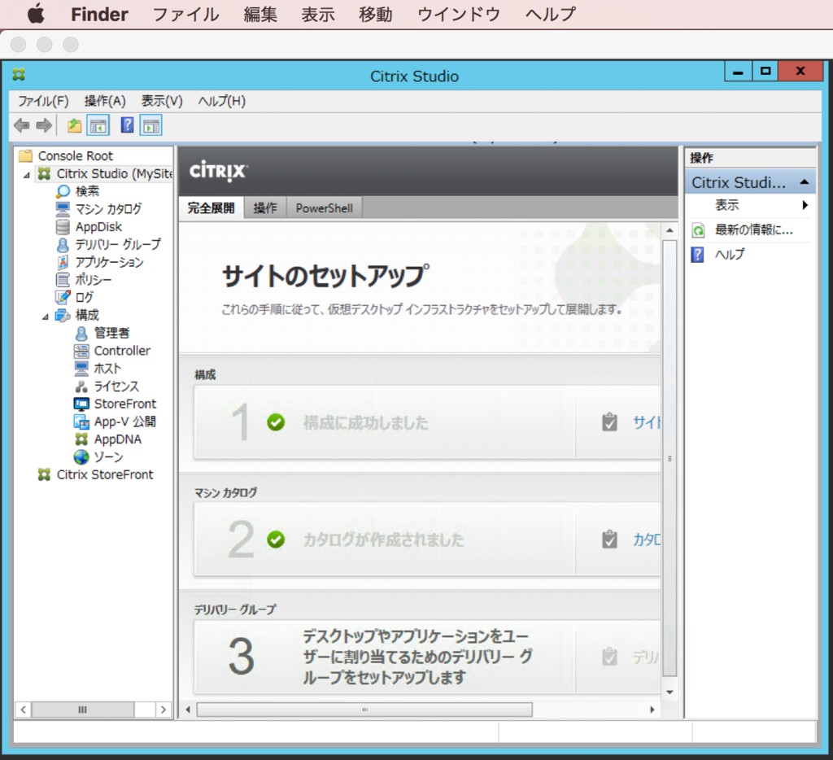Collapse the Citrix Studio (MySite) tree node
The width and height of the screenshot is (833, 760).
click(x=27, y=174)
